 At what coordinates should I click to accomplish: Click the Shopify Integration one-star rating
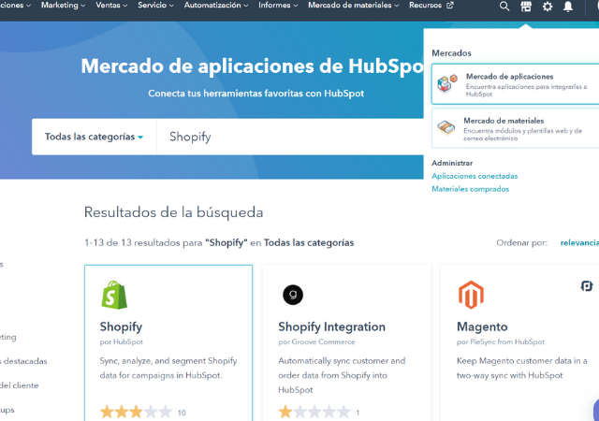coord(314,413)
